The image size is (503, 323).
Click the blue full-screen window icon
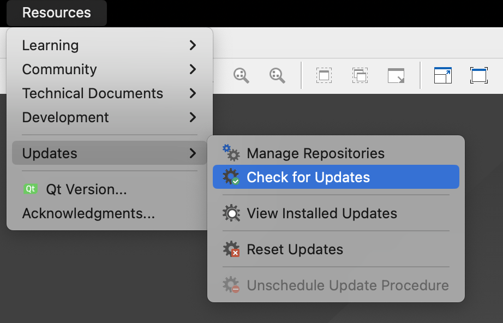pyautogui.click(x=478, y=75)
